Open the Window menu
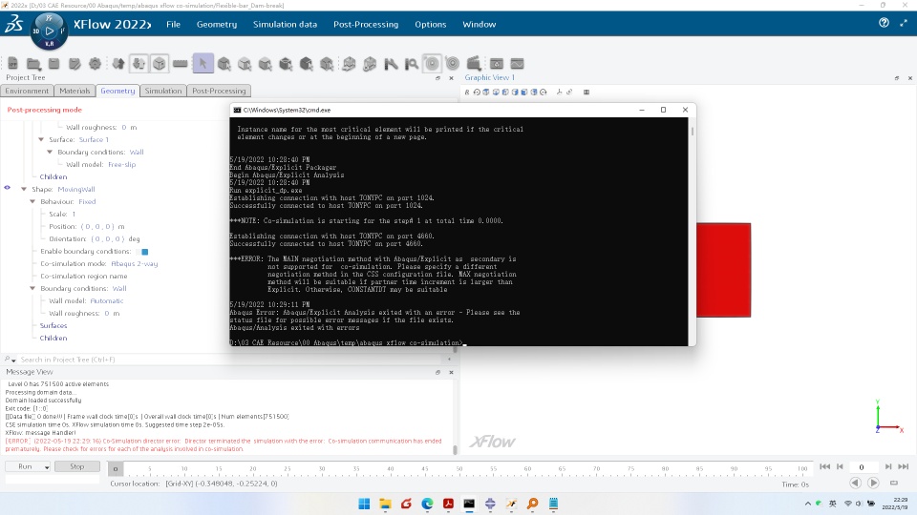The width and height of the screenshot is (917, 515). coord(479,24)
